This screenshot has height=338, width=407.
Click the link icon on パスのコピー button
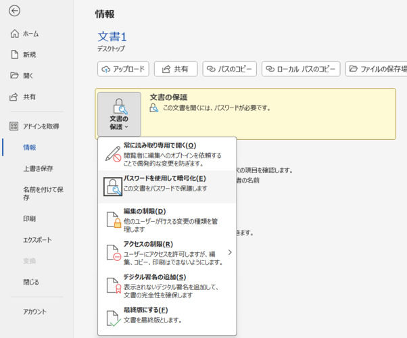[211, 69]
